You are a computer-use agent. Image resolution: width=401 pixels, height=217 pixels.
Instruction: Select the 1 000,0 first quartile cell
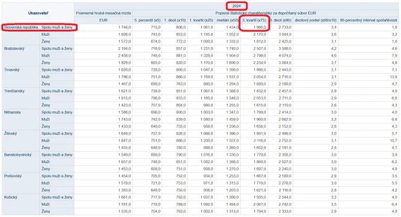pyautogui.click(x=206, y=41)
